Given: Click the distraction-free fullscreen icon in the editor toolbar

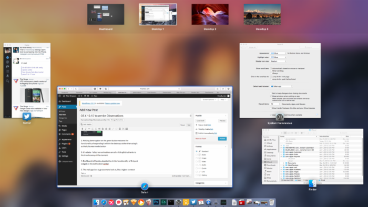Looking at the screenshot, I should [123, 129].
